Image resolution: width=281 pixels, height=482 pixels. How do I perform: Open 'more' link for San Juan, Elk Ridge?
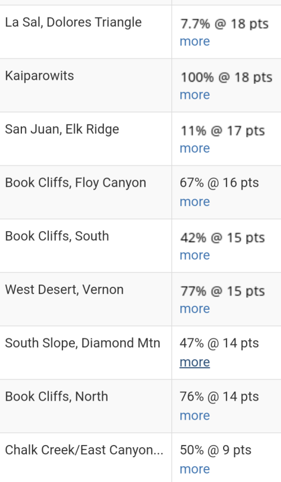coord(194,148)
